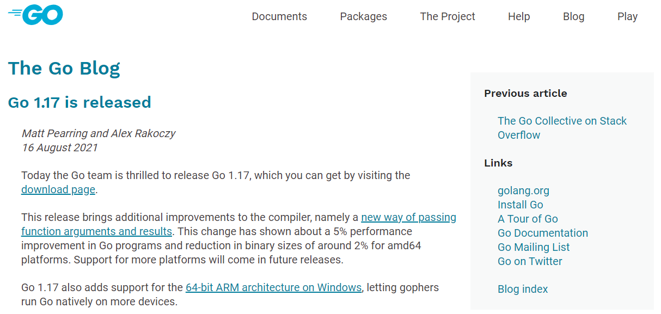
Task: Follow the "64-bit ARM architecture on Windows" link
Action: tap(273, 287)
